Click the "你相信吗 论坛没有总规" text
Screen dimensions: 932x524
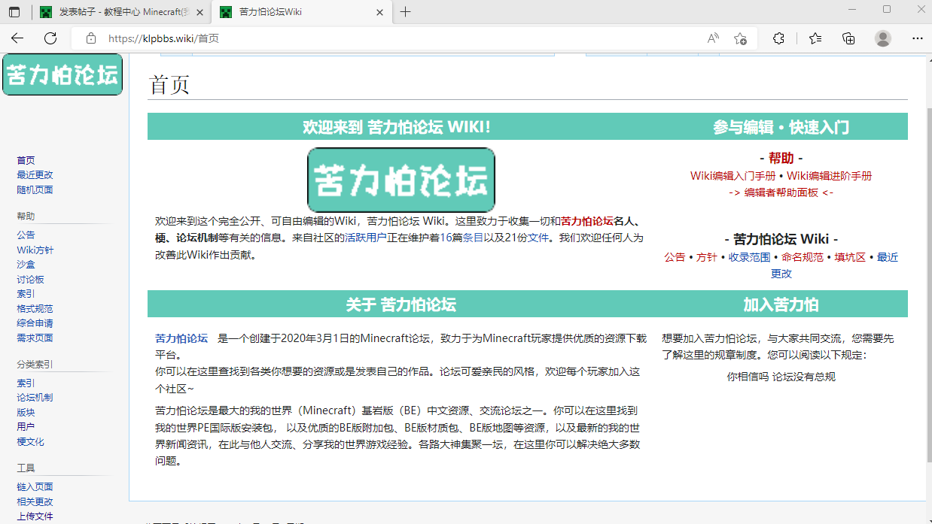point(781,377)
